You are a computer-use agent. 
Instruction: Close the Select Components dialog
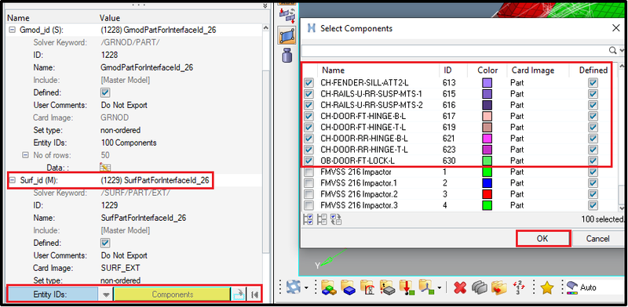[x=616, y=28]
